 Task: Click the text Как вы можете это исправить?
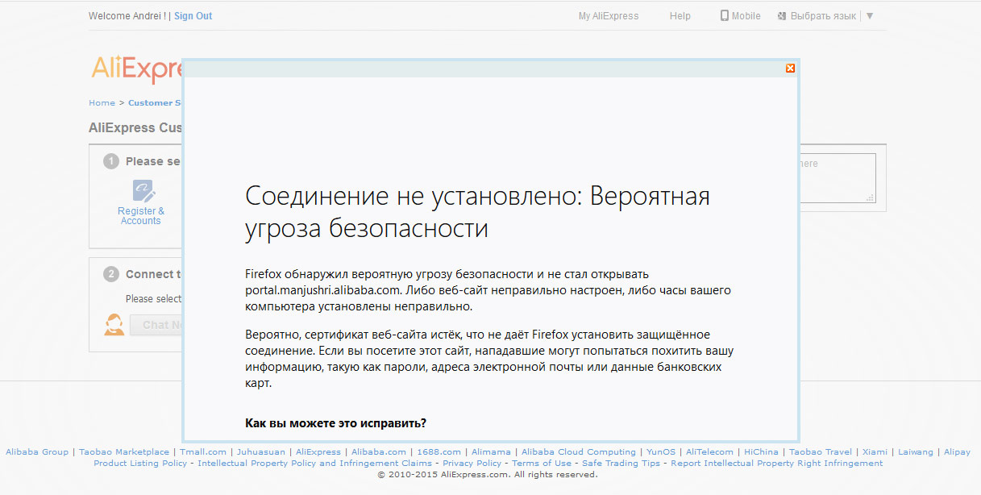tap(335, 423)
